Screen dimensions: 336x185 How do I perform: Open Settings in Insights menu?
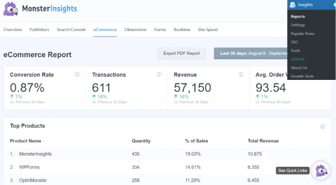click(x=297, y=25)
